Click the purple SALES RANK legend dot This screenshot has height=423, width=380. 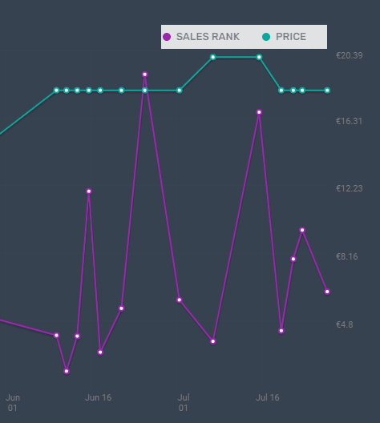pos(167,37)
